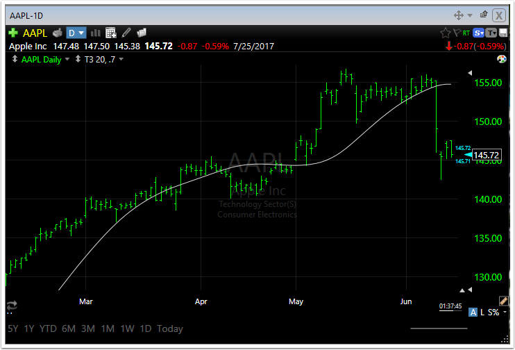Open the chart template folder icon
This screenshot has width=515, height=350.
tap(142, 33)
